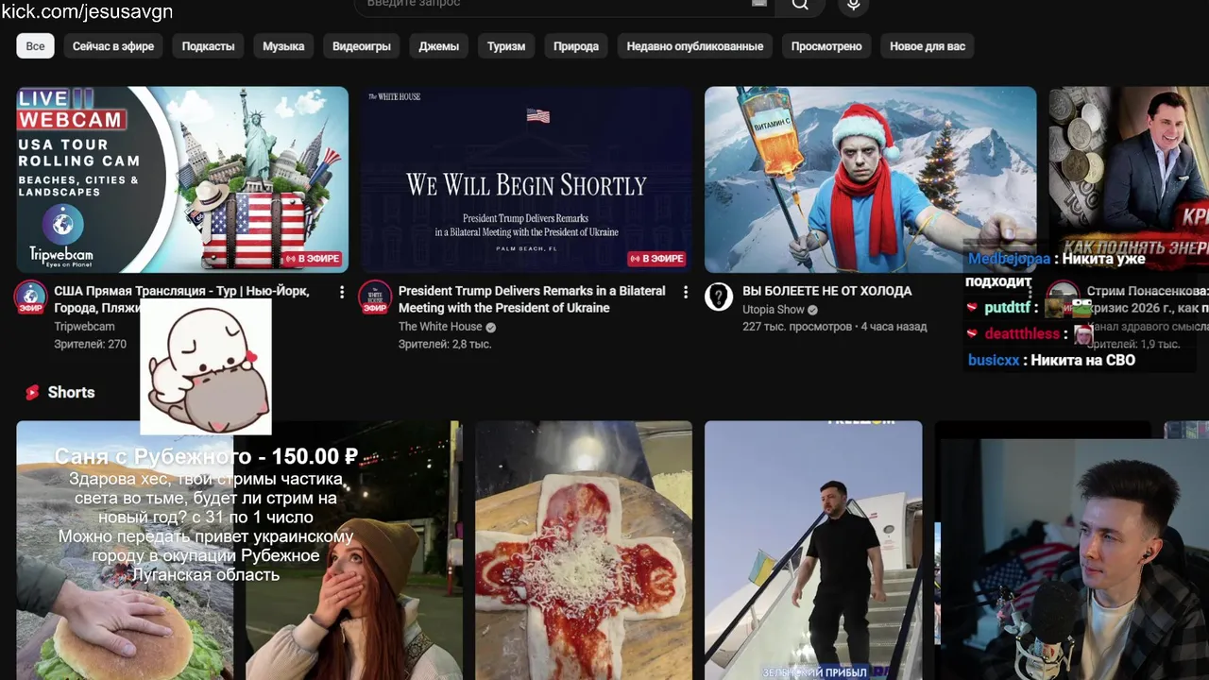
Task: Select the "Джемы" filter chip
Action: pos(439,46)
